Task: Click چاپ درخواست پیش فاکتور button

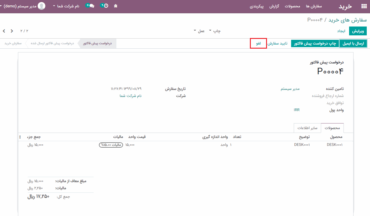Action: pyautogui.click(x=315, y=44)
